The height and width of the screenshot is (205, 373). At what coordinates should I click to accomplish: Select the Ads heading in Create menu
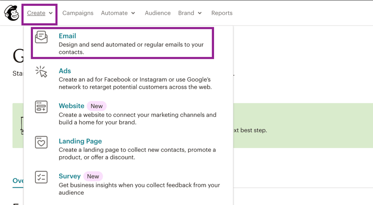coord(64,71)
